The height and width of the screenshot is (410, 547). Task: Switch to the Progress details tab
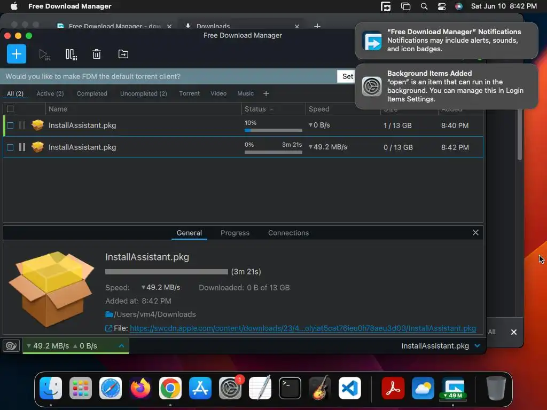click(235, 233)
